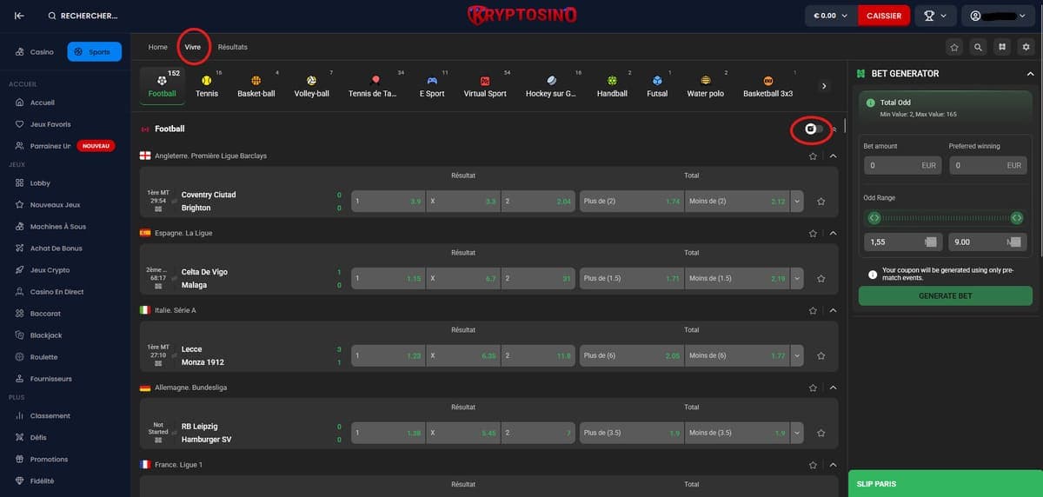Open the Vivre live tab

[x=193, y=47]
